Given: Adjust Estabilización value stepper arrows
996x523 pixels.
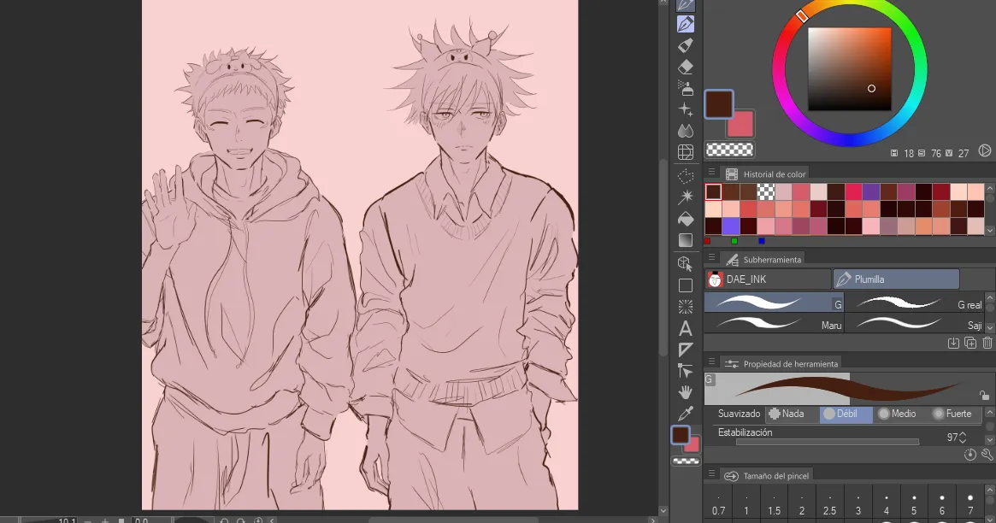Looking at the screenshot, I should 963,438.
